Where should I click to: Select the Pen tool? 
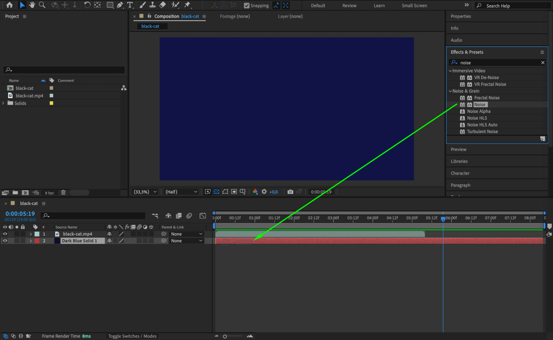coord(120,5)
